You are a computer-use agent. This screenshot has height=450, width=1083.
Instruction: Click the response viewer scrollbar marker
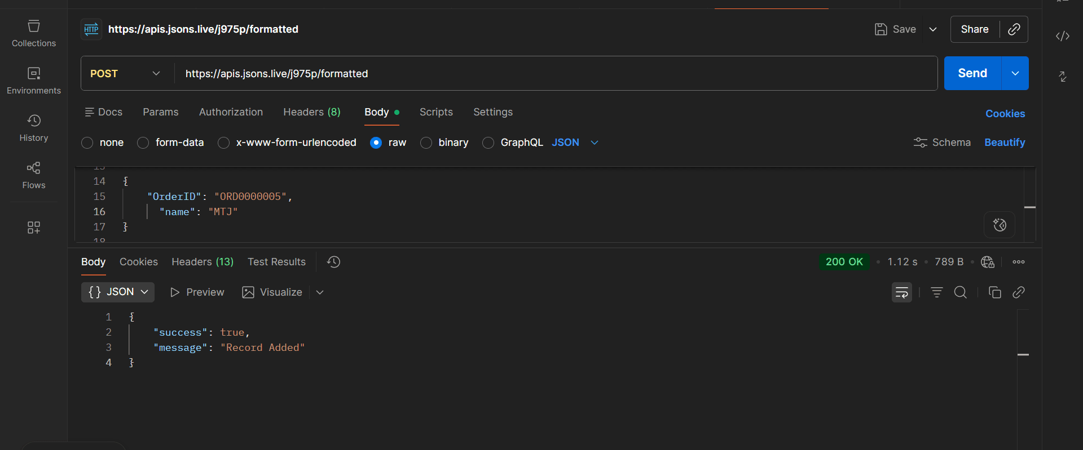pos(1023,355)
